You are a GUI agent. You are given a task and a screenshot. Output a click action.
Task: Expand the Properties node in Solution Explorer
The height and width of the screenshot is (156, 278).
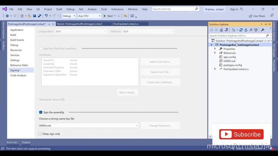click(215, 49)
